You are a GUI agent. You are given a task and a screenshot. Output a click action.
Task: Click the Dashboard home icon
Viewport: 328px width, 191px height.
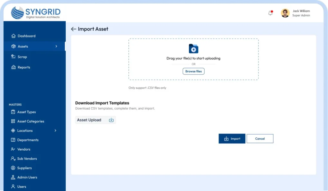click(13, 36)
